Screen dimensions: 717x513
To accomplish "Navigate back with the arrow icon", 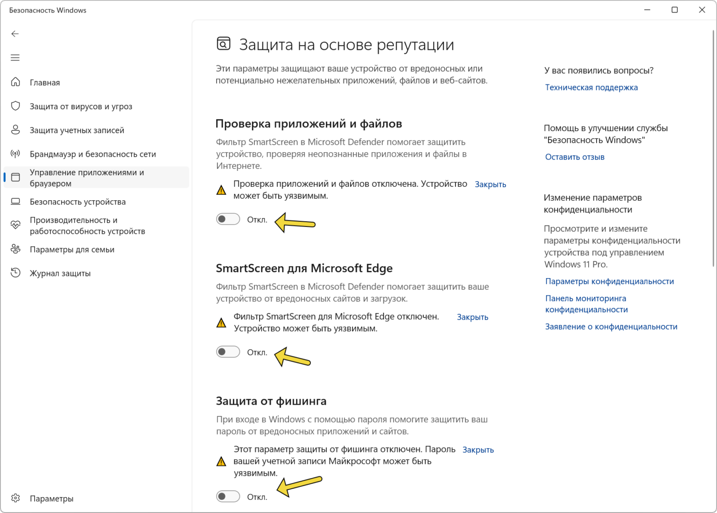I will [15, 34].
